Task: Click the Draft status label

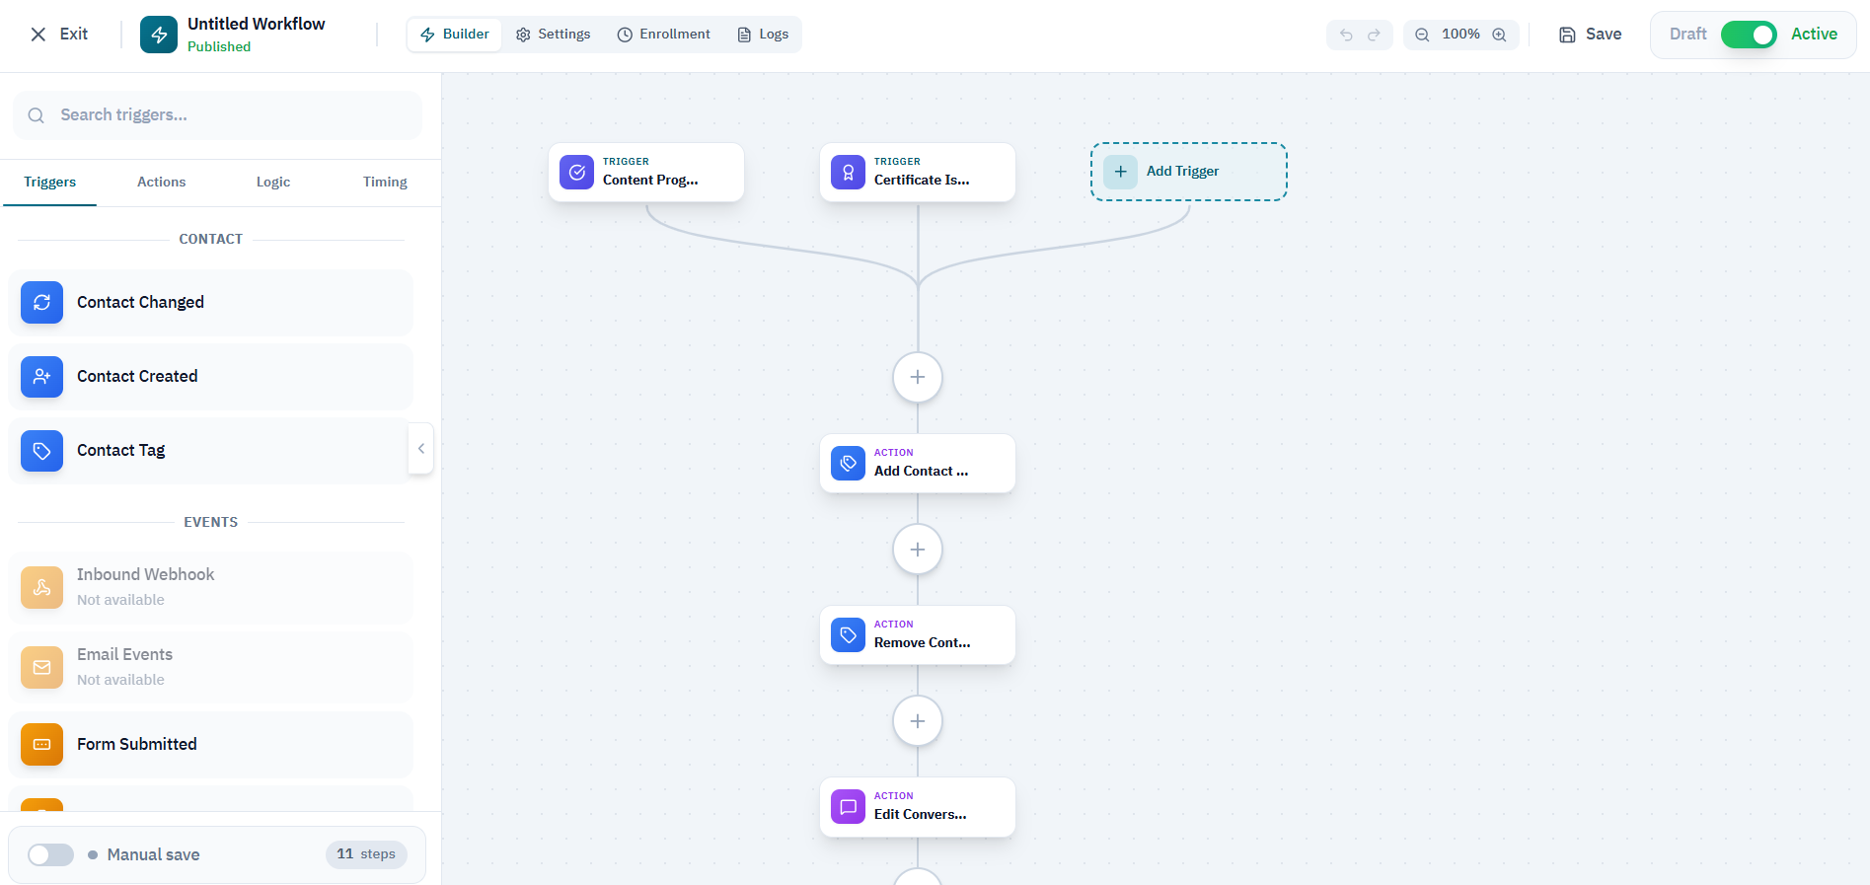Action: click(x=1687, y=35)
